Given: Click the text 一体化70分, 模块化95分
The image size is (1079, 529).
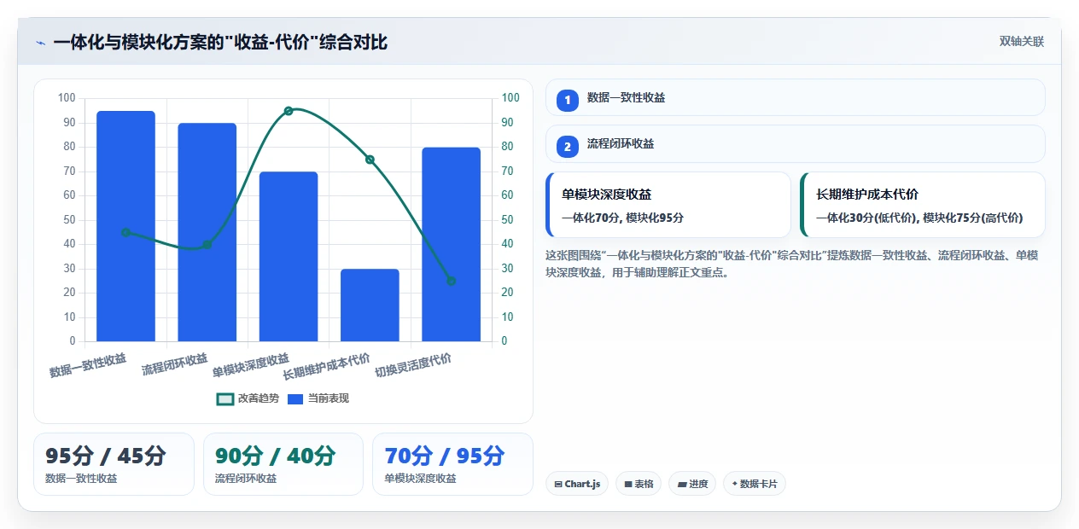Looking at the screenshot, I should click(x=622, y=218).
